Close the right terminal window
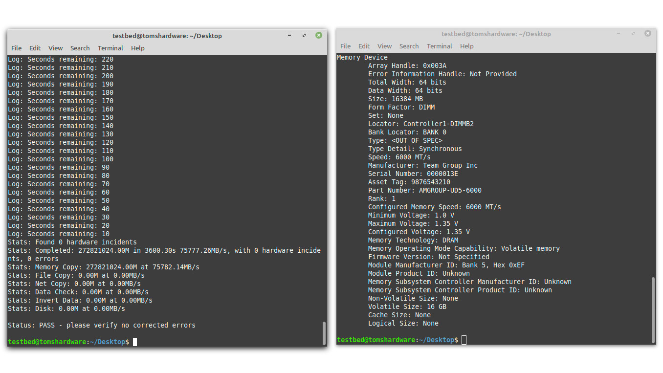This screenshot has height=373, width=663. [x=647, y=33]
